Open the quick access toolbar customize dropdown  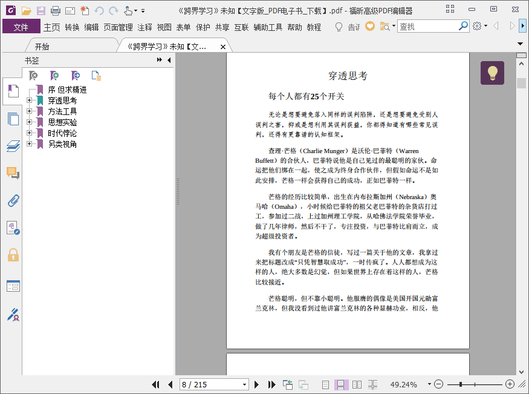[x=143, y=11]
